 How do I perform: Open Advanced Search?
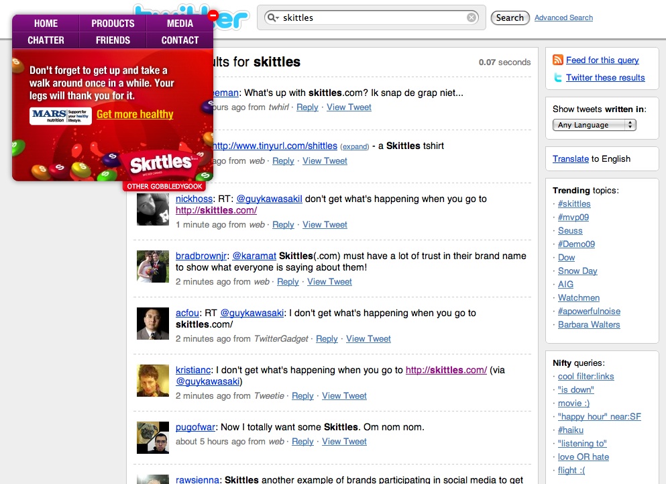tap(563, 17)
